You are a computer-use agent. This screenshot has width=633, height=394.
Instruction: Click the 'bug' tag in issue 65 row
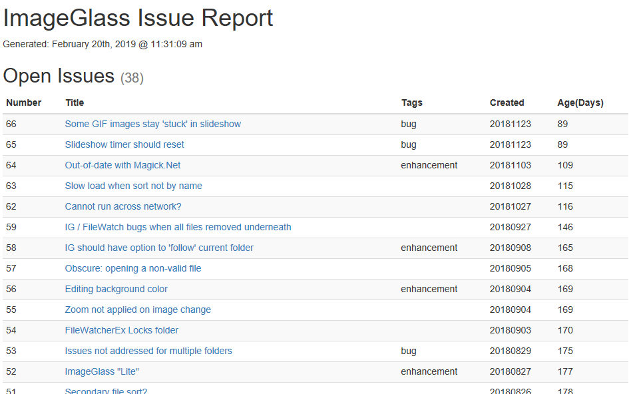tap(409, 144)
